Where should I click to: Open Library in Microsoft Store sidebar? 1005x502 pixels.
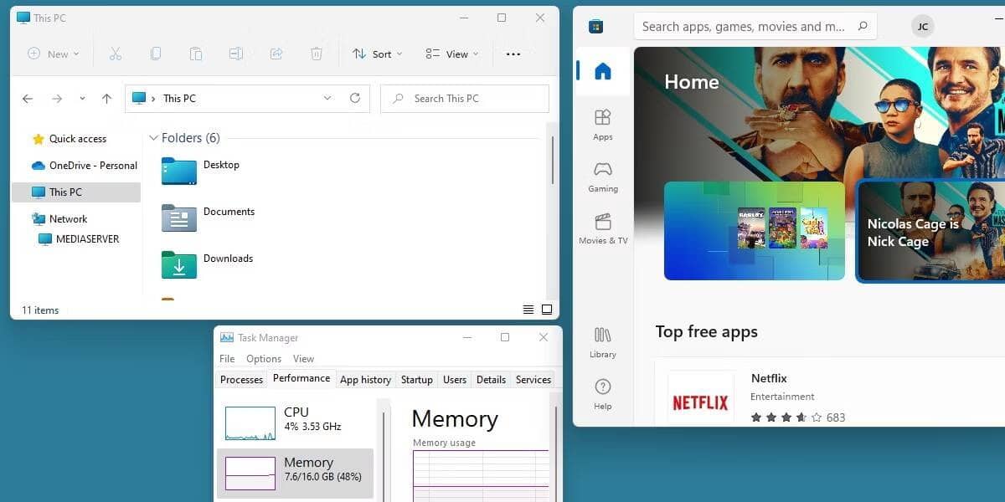[x=603, y=342]
